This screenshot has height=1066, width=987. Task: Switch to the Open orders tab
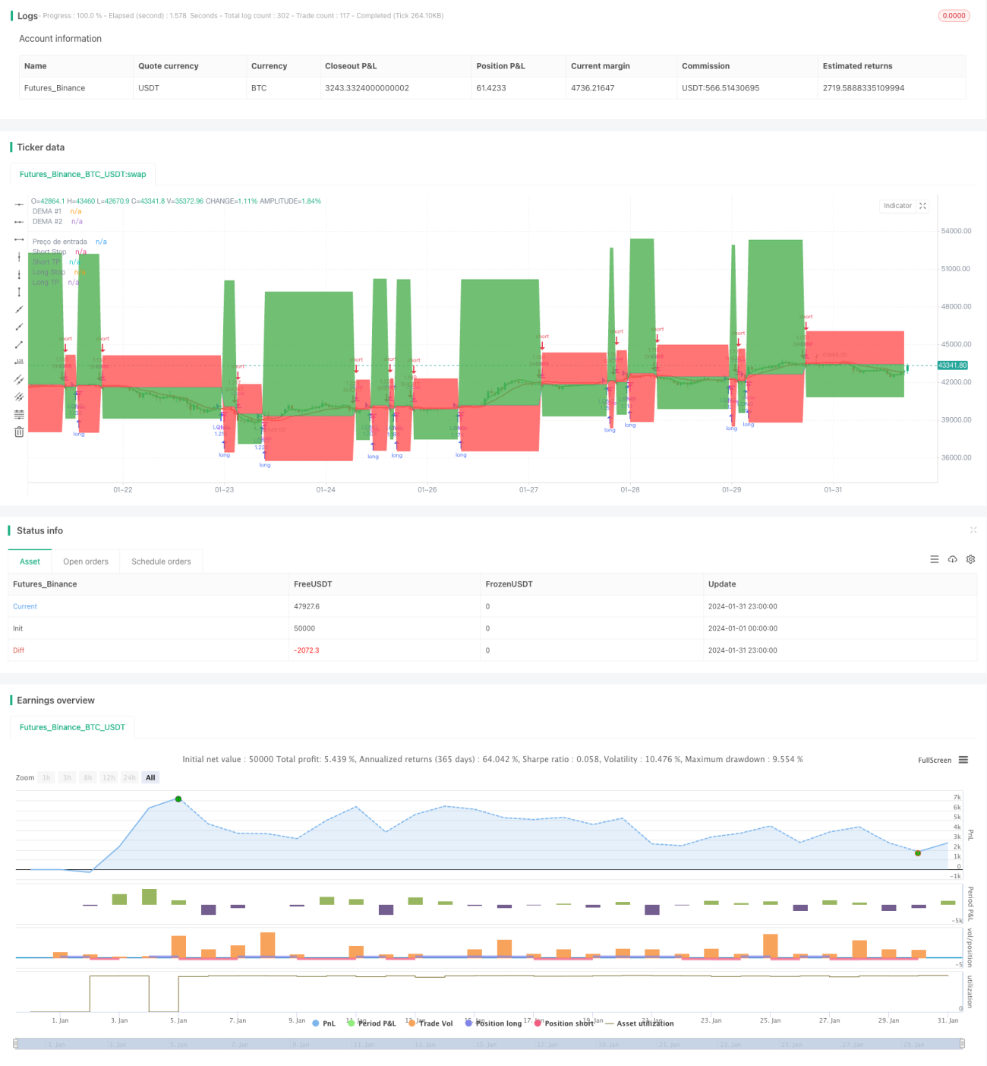86,561
